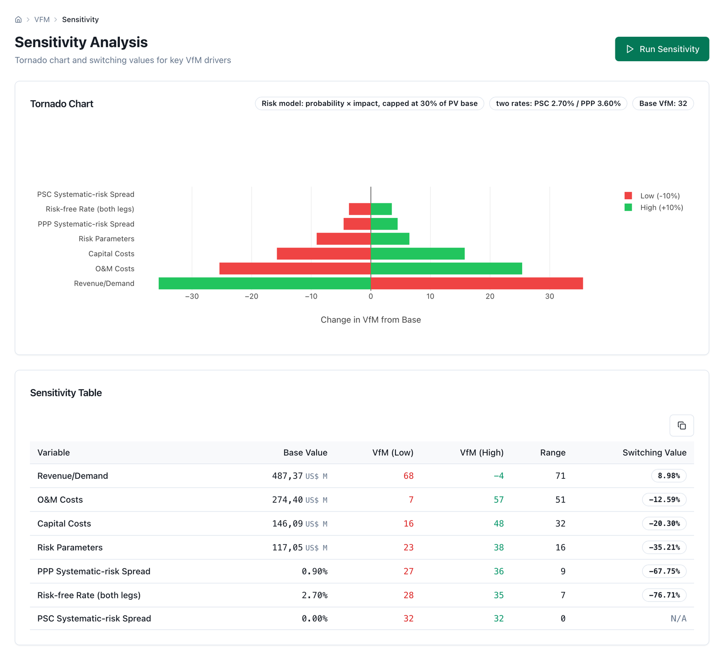Select Range value 16 for Risk Parameters

[560, 547]
